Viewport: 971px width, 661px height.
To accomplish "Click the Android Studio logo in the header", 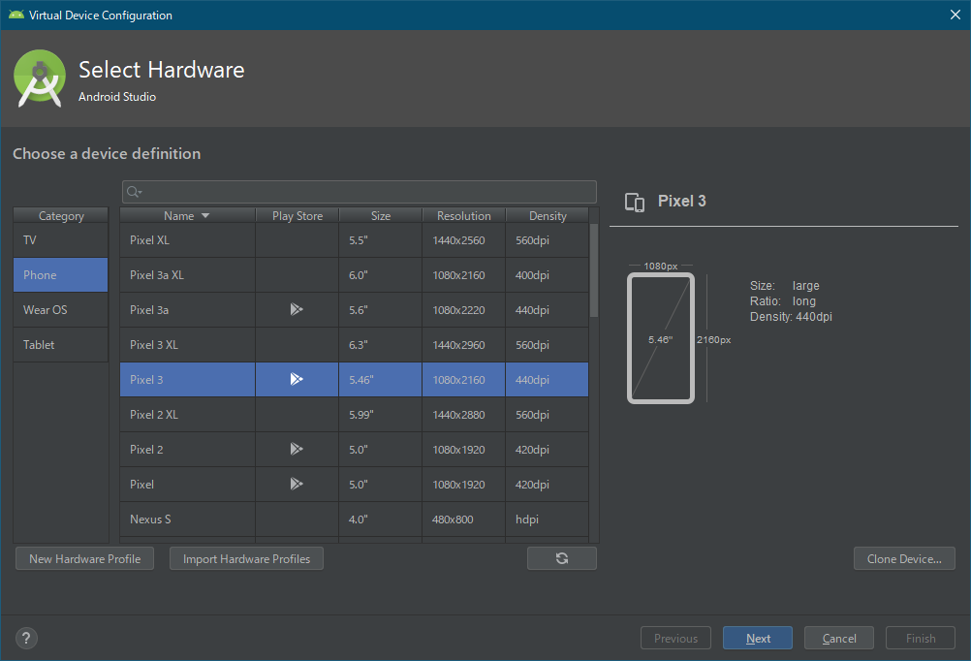I will [39, 78].
